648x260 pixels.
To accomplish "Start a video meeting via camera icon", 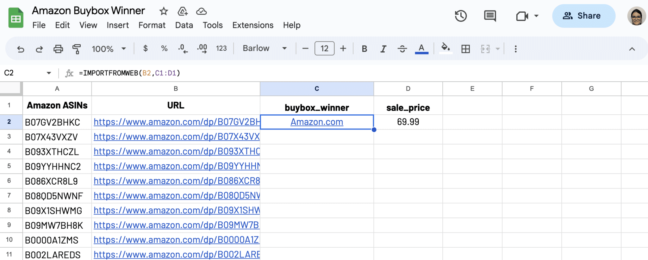I will coord(522,16).
